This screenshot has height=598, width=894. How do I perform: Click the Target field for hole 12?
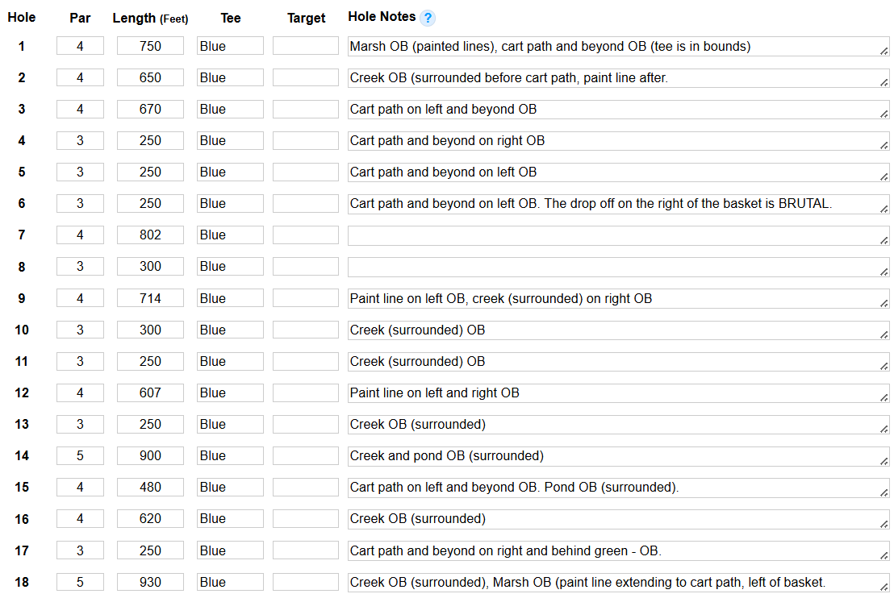click(x=305, y=392)
